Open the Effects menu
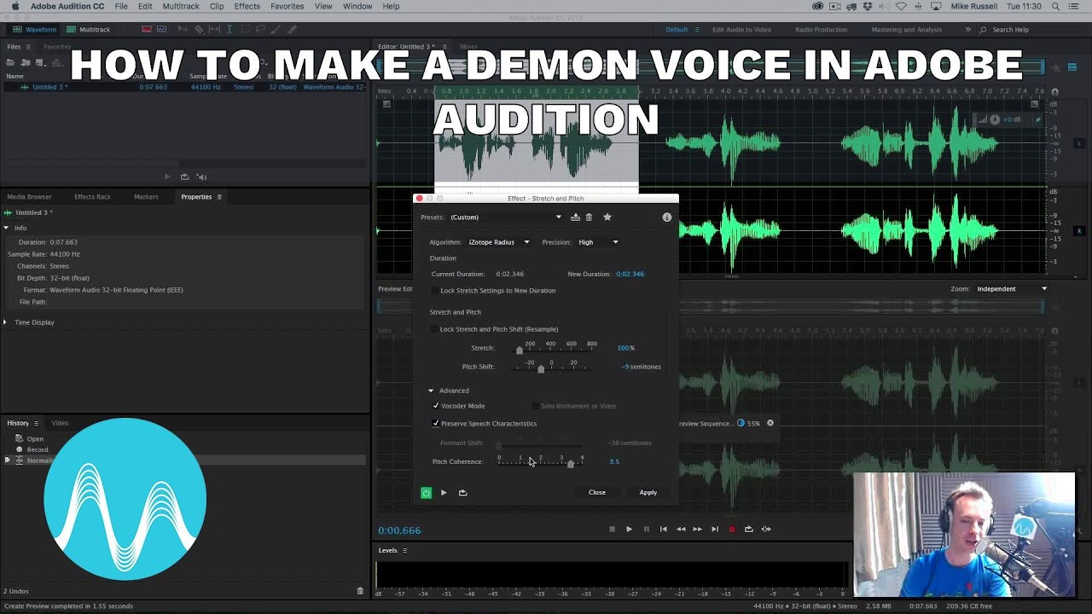This screenshot has height=614, width=1092. (x=247, y=6)
